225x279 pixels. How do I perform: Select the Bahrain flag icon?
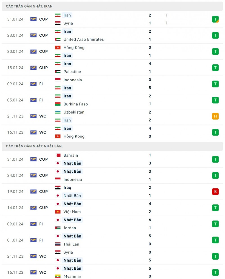coord(58,155)
